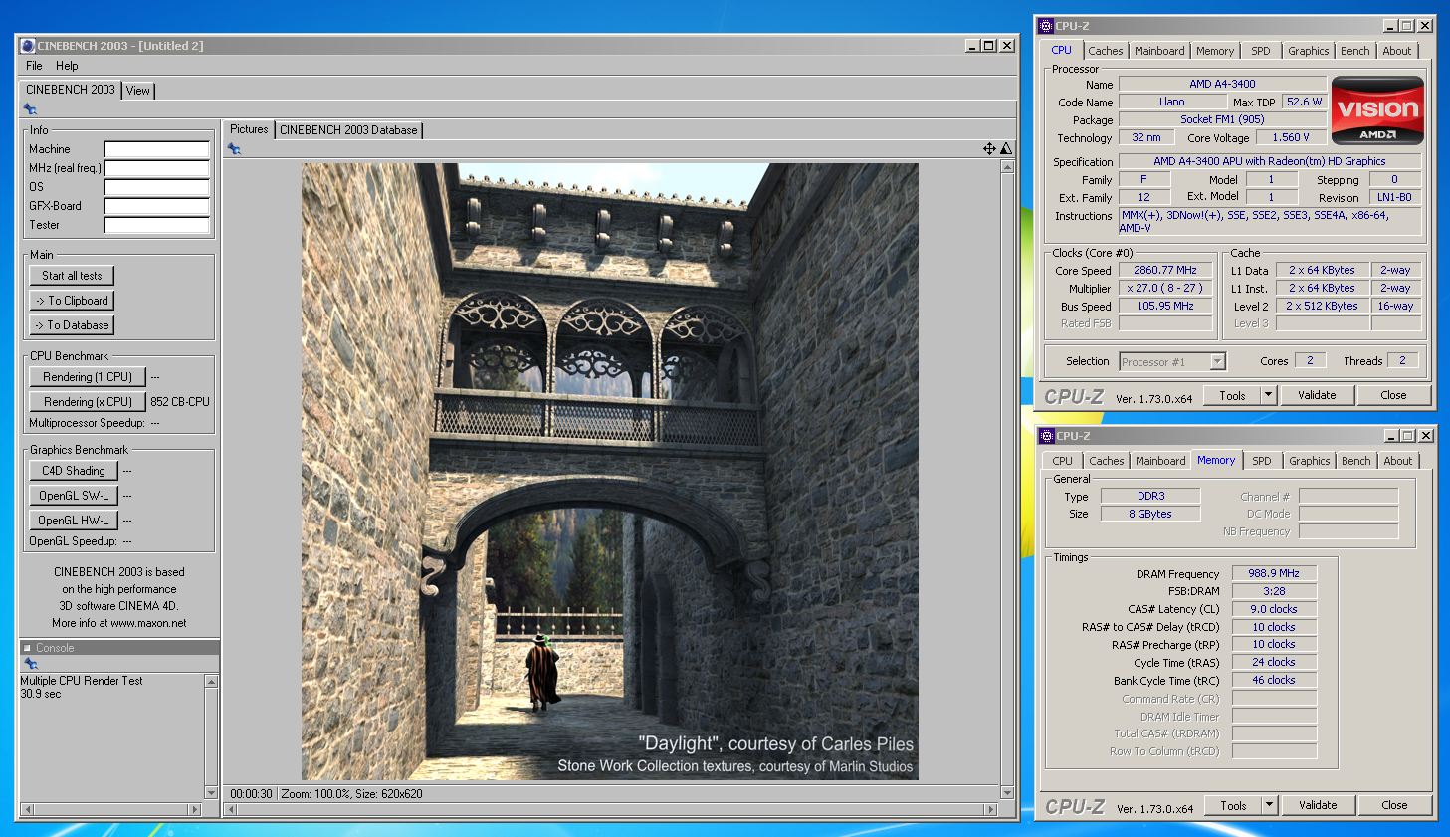
Task: Click the To Database button
Action: (x=72, y=325)
